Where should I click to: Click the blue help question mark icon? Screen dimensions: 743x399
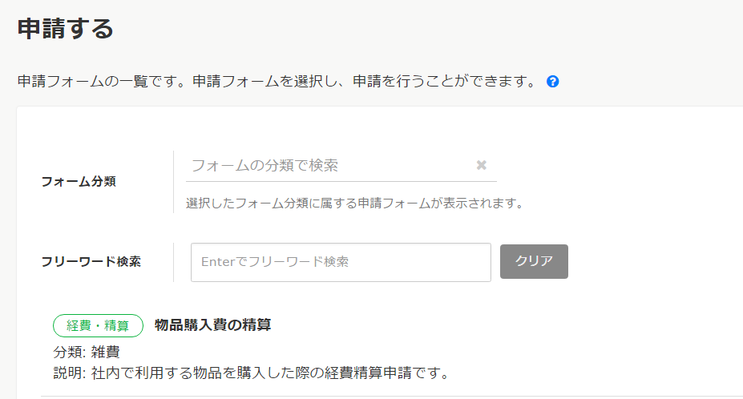[552, 82]
